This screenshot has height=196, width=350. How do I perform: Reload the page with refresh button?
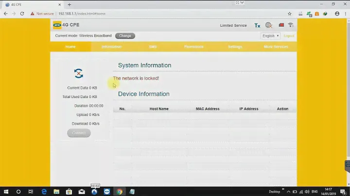pyautogui.click(x=23, y=14)
